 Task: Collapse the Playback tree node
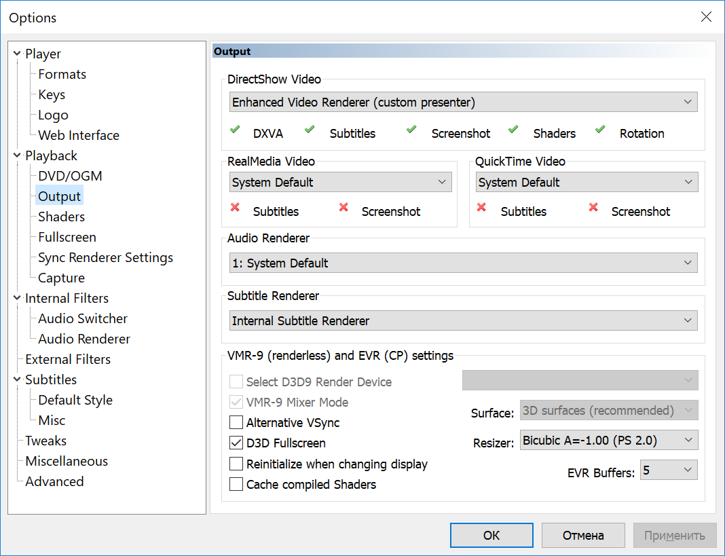pos(17,155)
